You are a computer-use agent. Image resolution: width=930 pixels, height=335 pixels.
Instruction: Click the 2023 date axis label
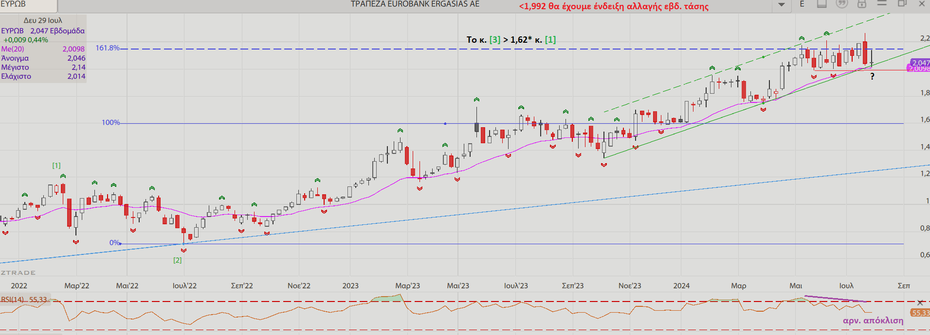click(x=350, y=285)
